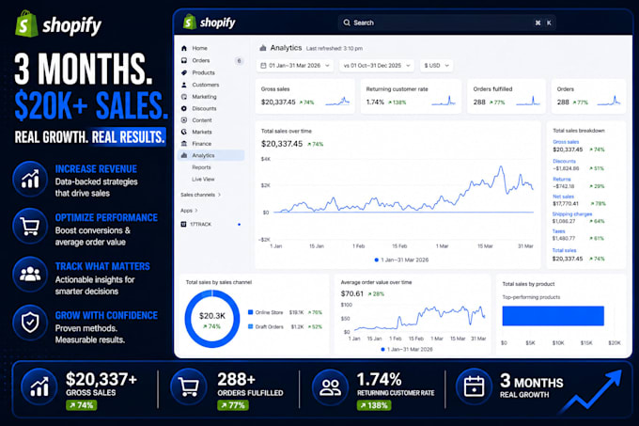Open the $ USD currency dropdown
639x426 pixels.
click(x=436, y=66)
